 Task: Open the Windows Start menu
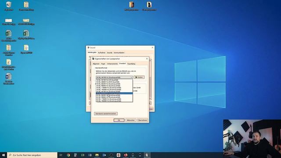(4, 155)
